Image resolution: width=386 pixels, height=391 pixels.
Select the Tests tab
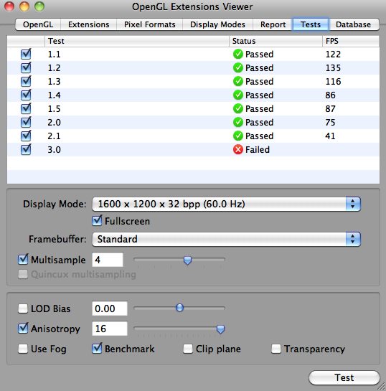coord(311,24)
